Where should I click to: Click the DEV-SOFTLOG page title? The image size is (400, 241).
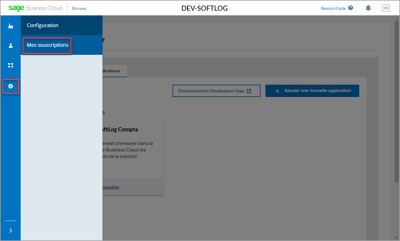pos(205,8)
